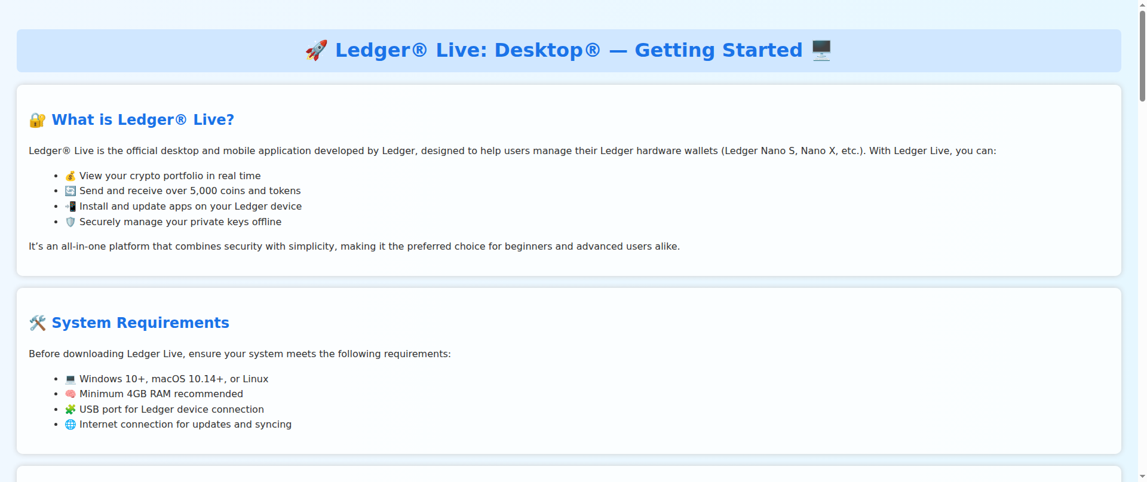1147x482 pixels.
Task: Click the desktop computer emoji after Getting Started
Action: [x=821, y=50]
